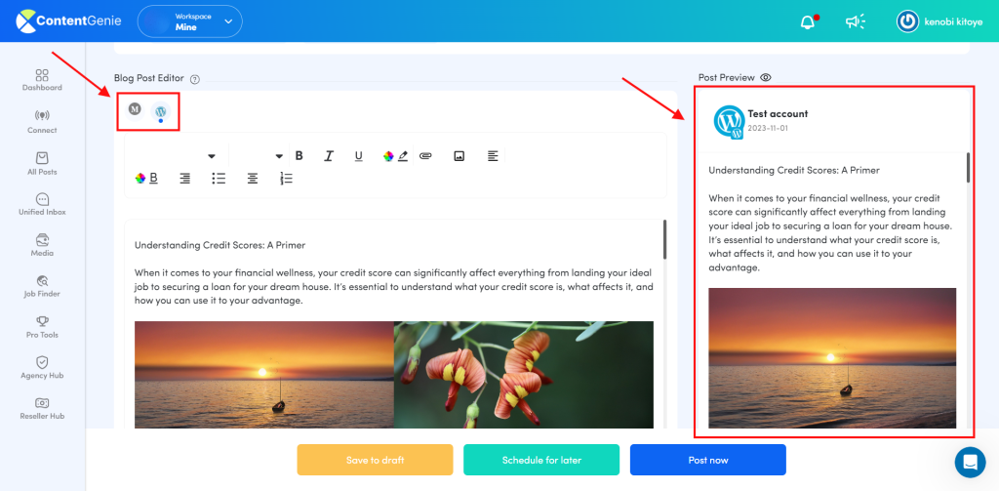This screenshot has height=491, width=999.
Task: Apply underline formatting
Action: point(359,155)
